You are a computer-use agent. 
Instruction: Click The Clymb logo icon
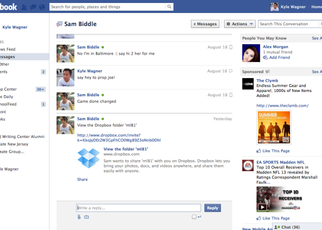tap(248, 84)
